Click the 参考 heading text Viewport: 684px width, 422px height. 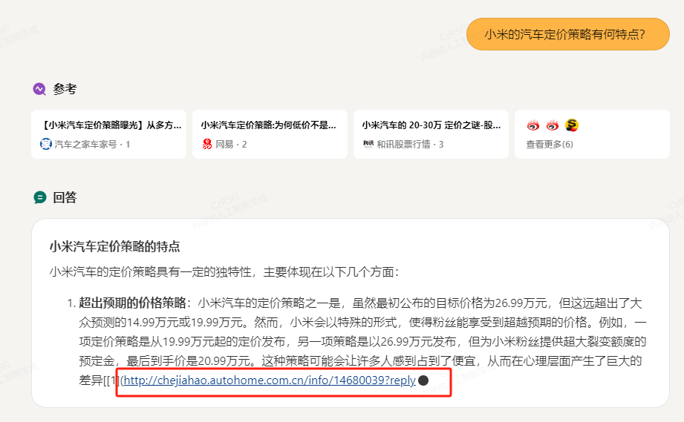(65, 89)
